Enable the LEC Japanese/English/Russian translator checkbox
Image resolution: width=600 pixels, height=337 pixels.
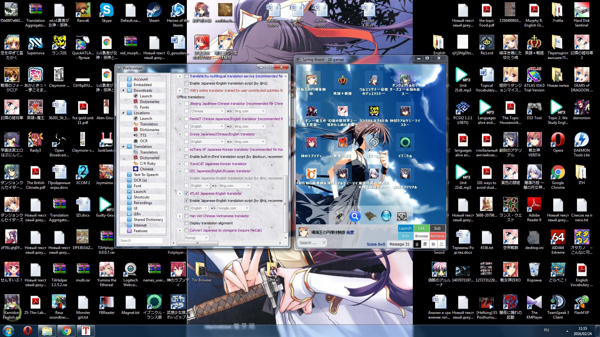click(x=187, y=171)
